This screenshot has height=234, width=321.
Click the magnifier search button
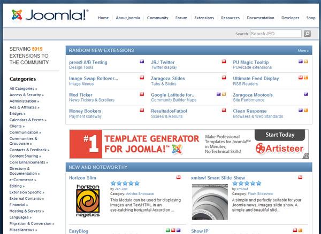(308, 34)
